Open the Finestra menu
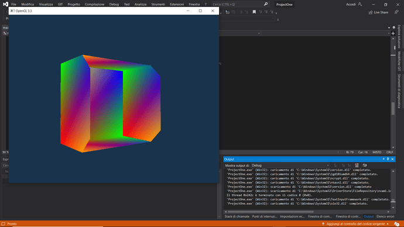The width and height of the screenshot is (404, 227). 194,4
